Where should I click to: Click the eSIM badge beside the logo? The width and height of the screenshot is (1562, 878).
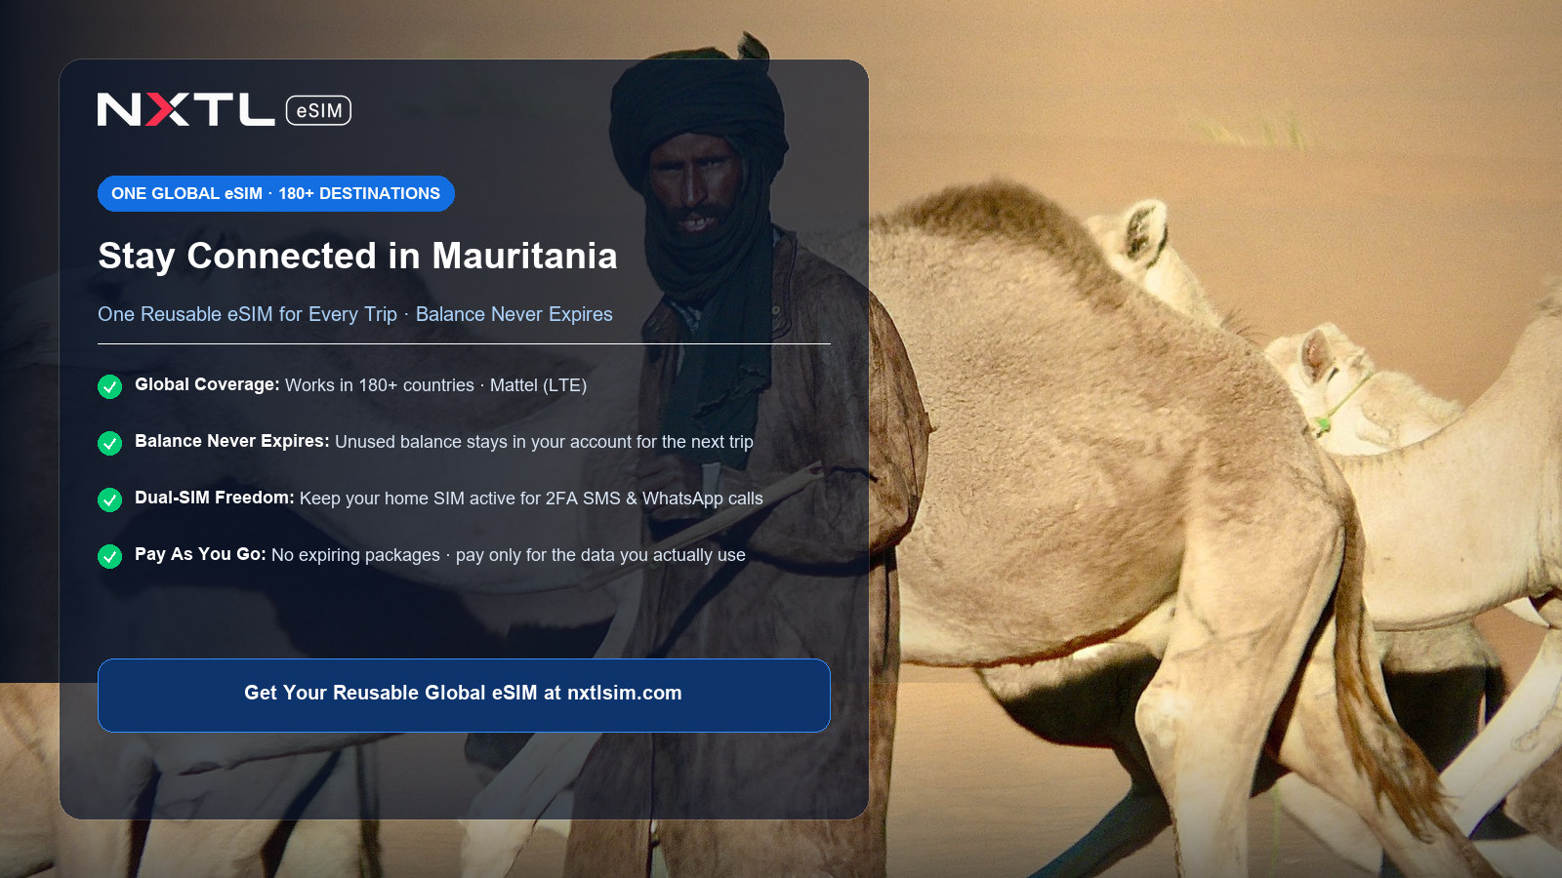[318, 110]
